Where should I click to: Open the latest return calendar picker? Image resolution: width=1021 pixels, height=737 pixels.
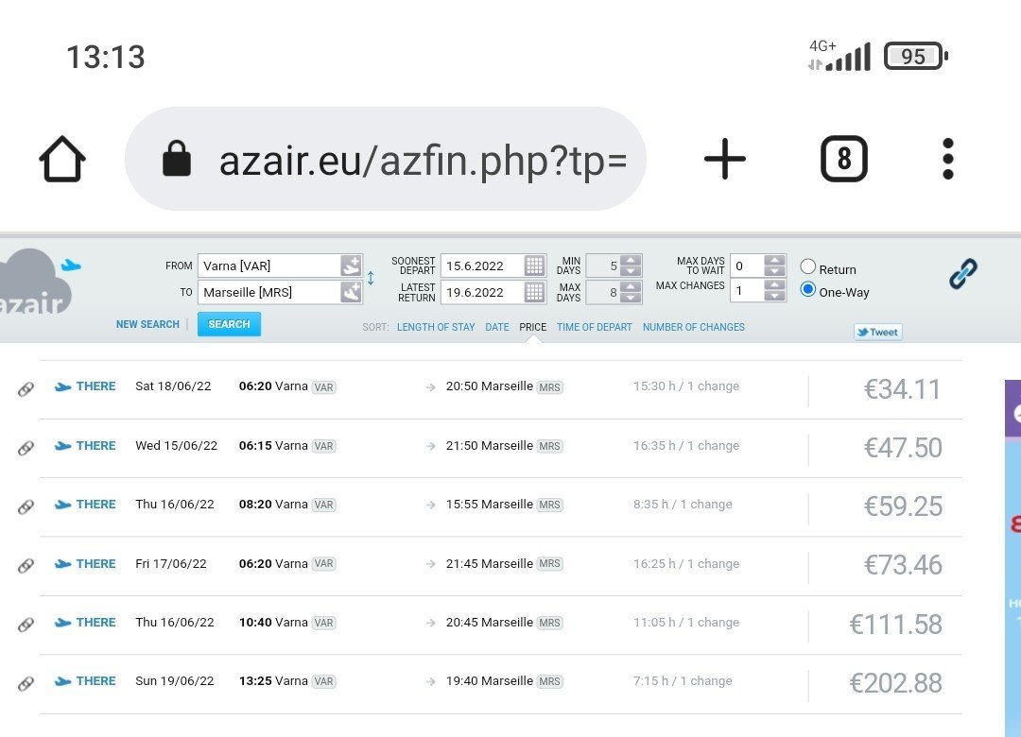click(534, 292)
